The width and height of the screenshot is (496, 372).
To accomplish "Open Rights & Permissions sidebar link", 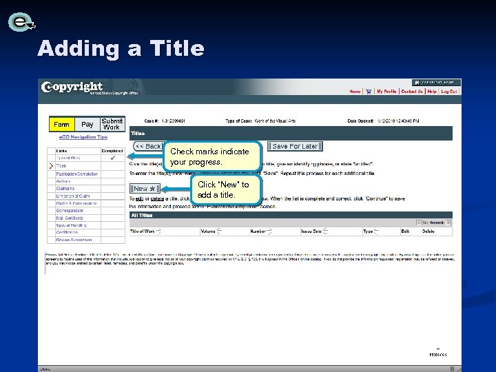I will 76,203.
